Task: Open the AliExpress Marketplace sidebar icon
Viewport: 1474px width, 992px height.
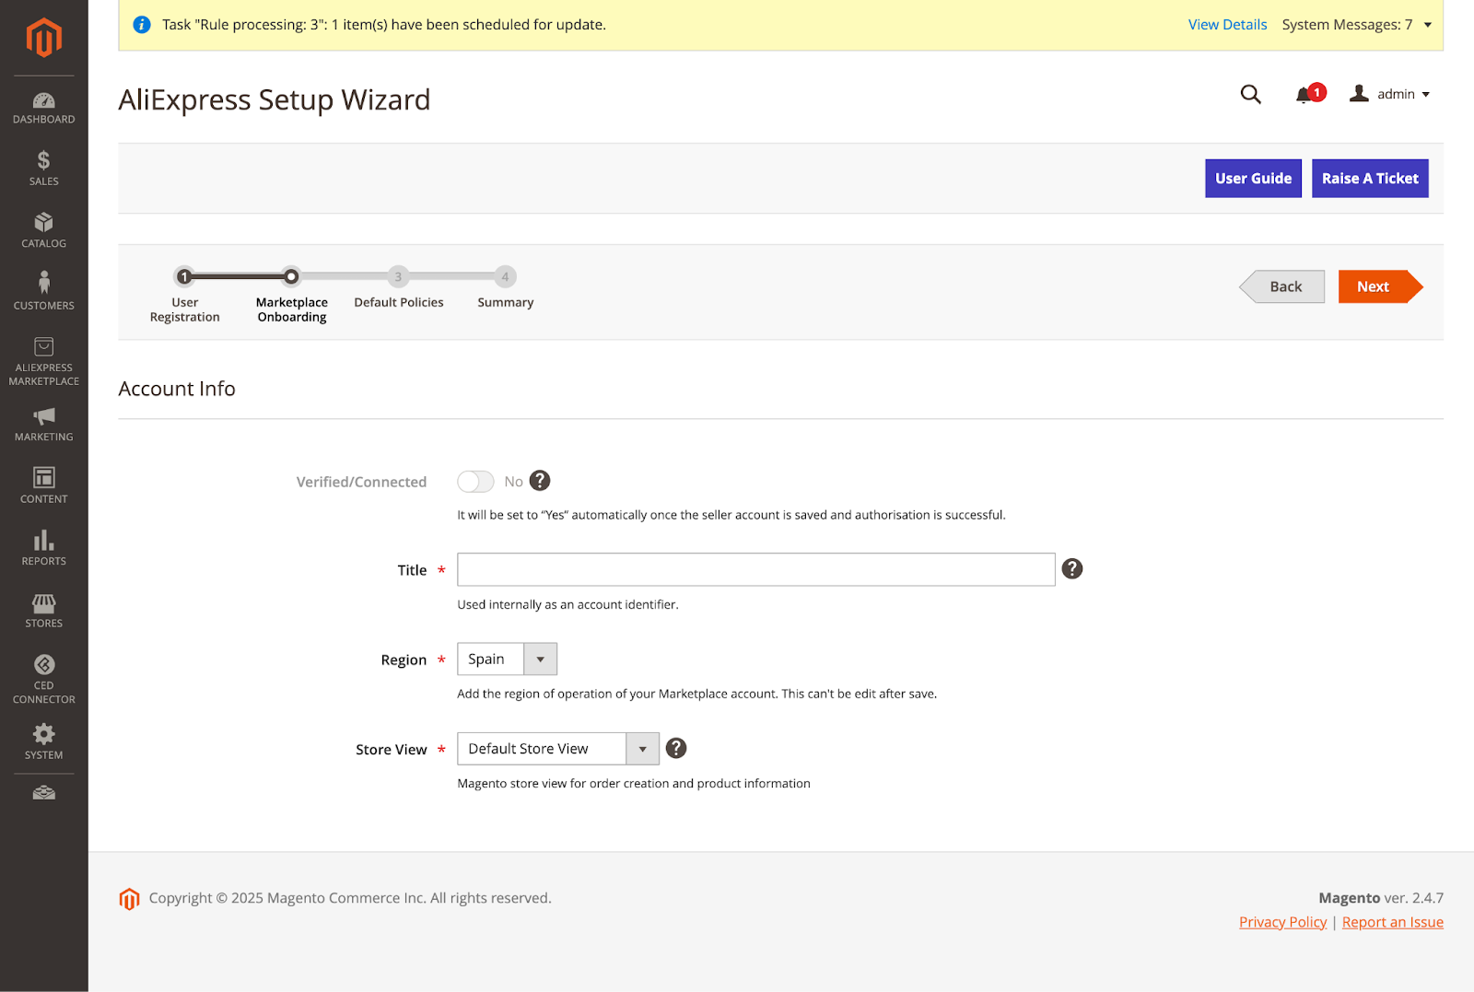Action: click(43, 360)
